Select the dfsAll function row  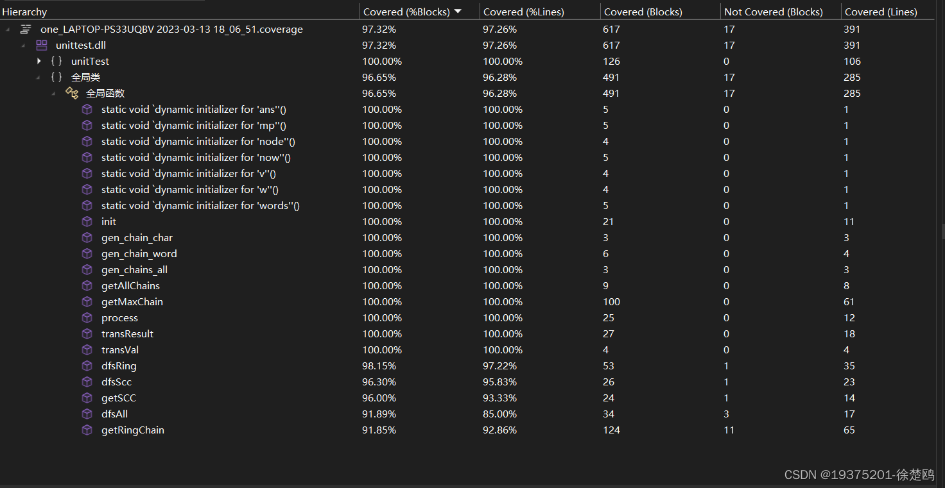coord(467,414)
